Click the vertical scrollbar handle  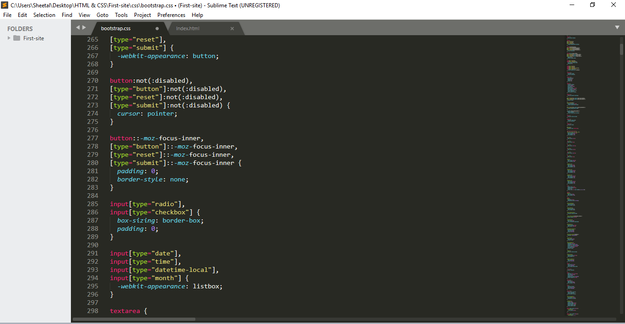621,49
